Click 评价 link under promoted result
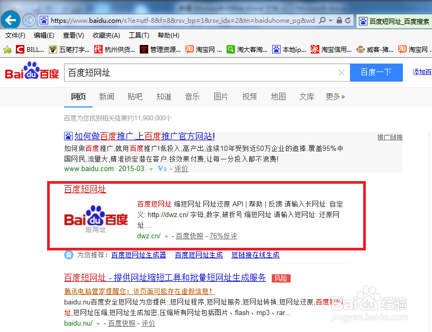The height and width of the screenshot is (332, 432). (181, 168)
